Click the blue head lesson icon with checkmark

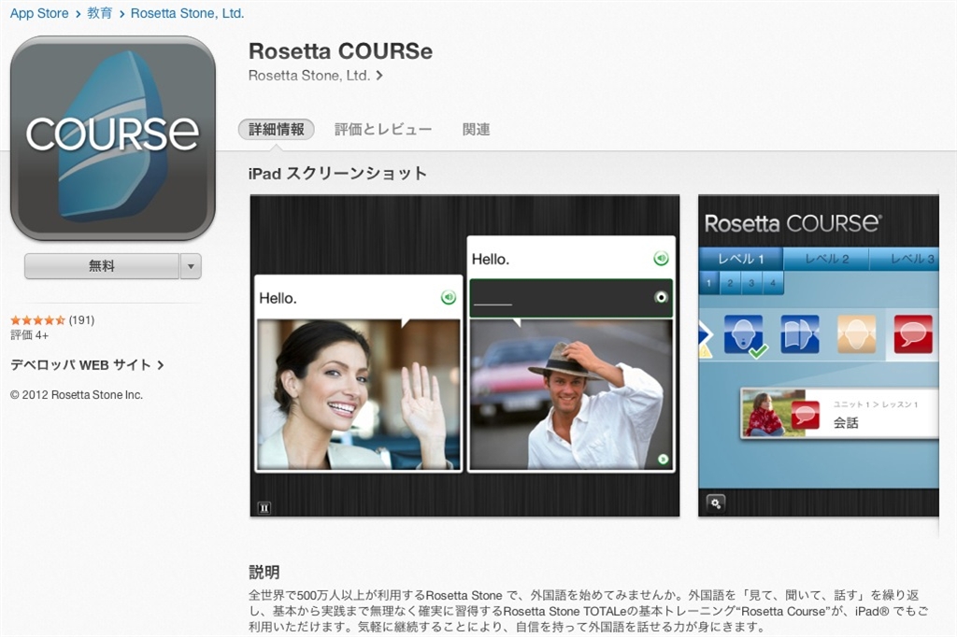[x=744, y=334]
